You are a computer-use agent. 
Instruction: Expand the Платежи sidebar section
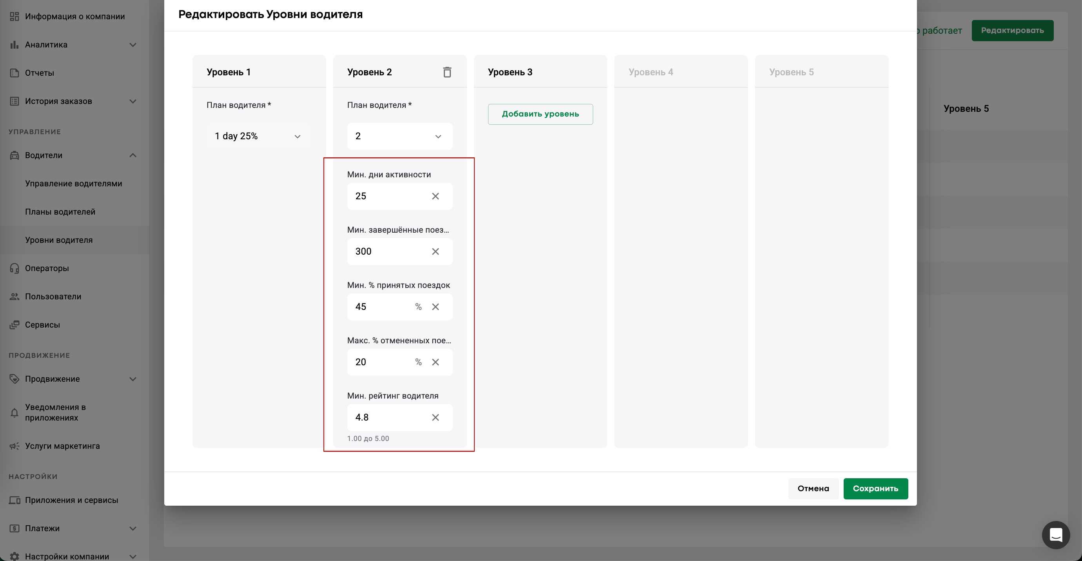click(133, 528)
